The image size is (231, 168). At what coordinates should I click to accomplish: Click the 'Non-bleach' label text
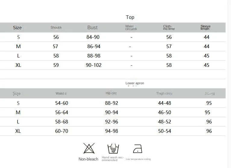(89, 159)
